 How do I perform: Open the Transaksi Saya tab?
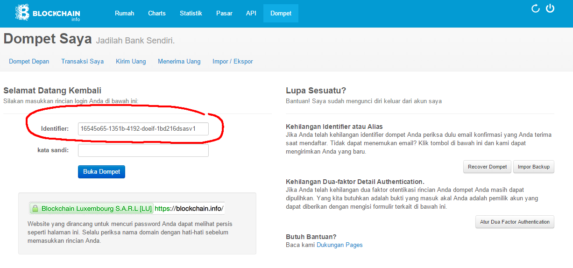coord(83,61)
